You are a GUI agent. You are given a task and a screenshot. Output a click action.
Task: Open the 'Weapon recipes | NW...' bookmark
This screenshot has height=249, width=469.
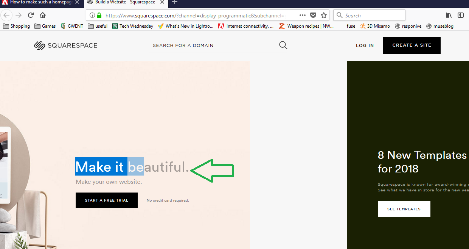click(x=306, y=26)
